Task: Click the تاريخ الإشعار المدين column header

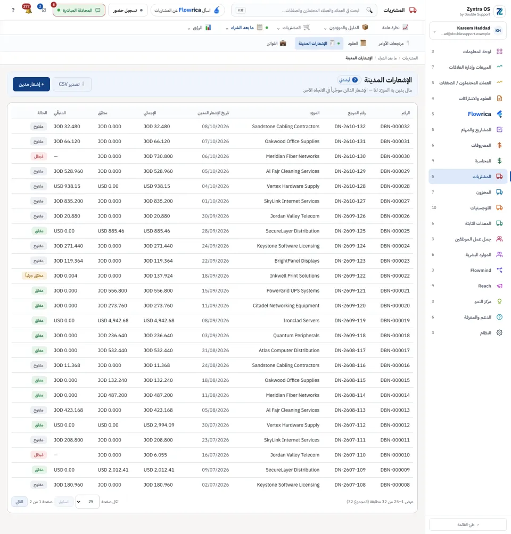Action: click(213, 113)
